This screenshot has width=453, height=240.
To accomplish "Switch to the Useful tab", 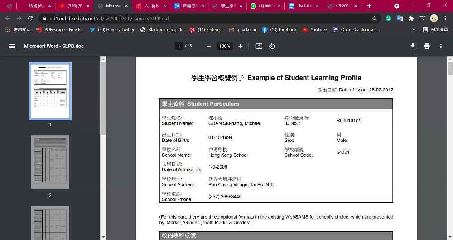I will pos(304,6).
